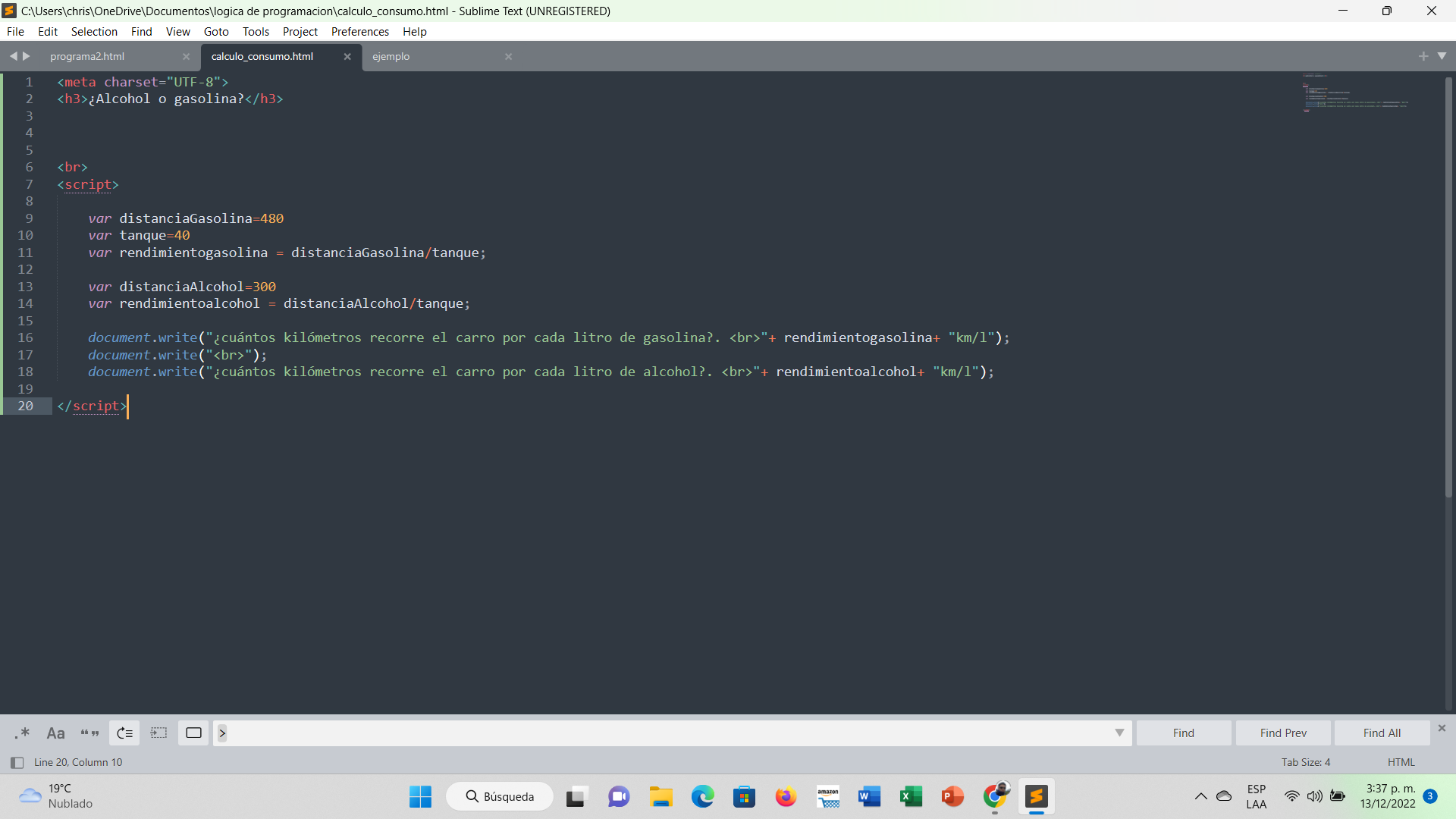Screen dimensions: 1456x819
Task: Click the distanciaGasolina=480 code line
Action: pyautogui.click(x=186, y=218)
